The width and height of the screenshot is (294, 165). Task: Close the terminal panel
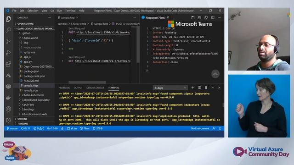point(219,88)
